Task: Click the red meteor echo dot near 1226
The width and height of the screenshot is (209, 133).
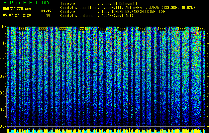Action: pos(130,103)
